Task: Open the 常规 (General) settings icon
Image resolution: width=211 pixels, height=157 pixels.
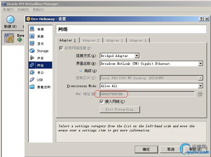Action: (x=32, y=29)
